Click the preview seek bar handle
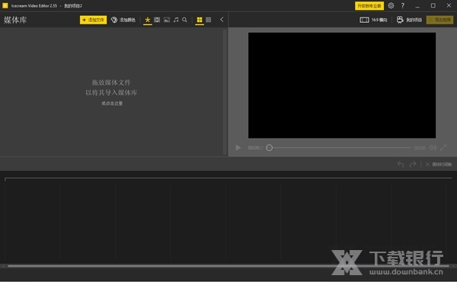 [x=270, y=147]
